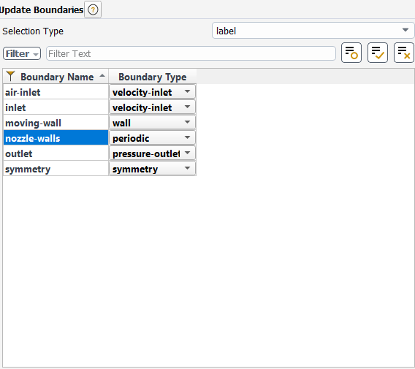The image size is (415, 369).
Task: Click the select all list icon
Action: coord(378,53)
